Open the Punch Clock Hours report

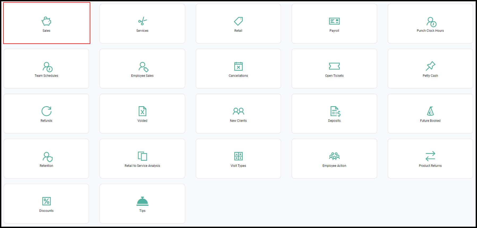pos(430,24)
